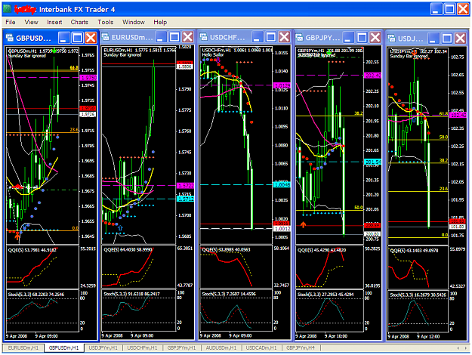
Task: Open the Charts menu
Action: [79, 22]
